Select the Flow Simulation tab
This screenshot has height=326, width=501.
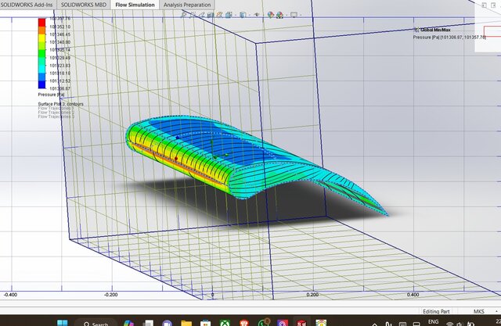point(134,5)
